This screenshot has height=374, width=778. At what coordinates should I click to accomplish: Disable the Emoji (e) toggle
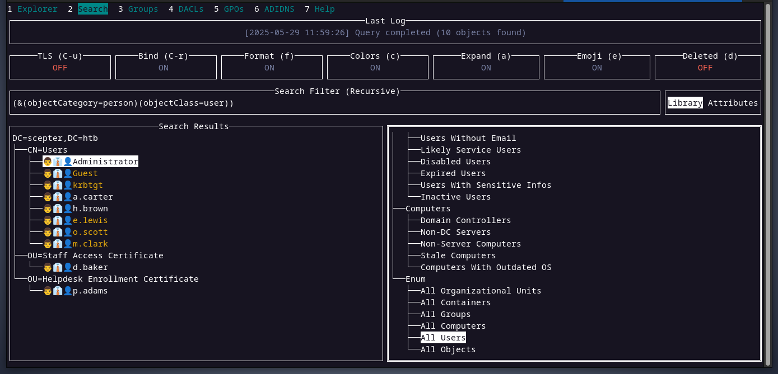point(597,67)
